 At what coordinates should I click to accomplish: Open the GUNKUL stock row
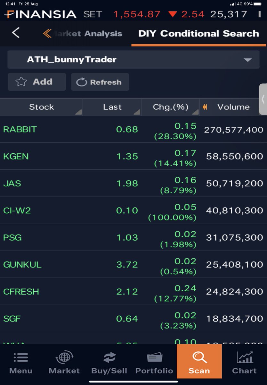133,264
